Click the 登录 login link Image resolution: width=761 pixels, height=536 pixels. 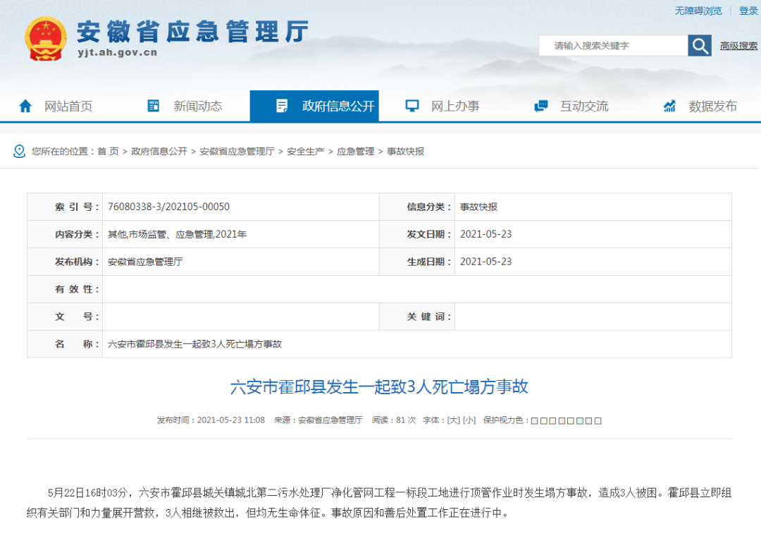pyautogui.click(x=750, y=11)
